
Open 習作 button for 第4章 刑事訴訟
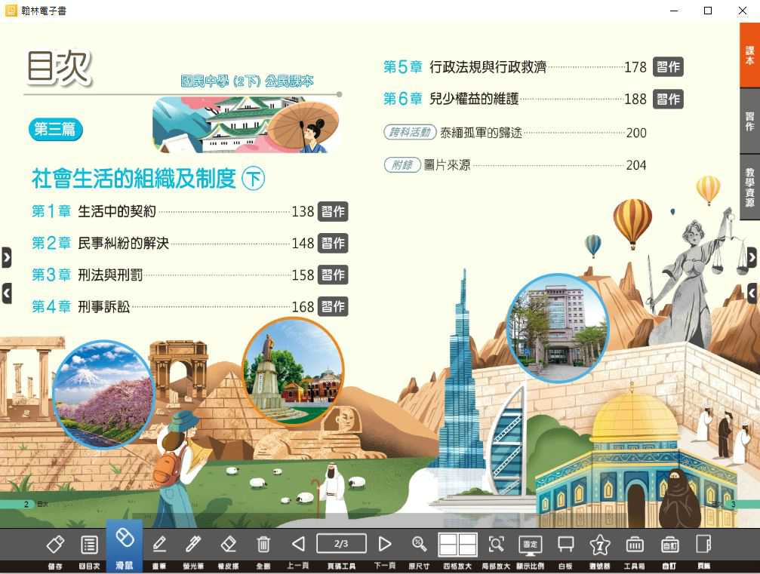(x=333, y=307)
